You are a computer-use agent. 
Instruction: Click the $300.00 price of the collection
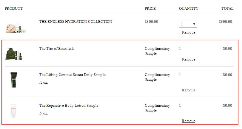pos(151,22)
